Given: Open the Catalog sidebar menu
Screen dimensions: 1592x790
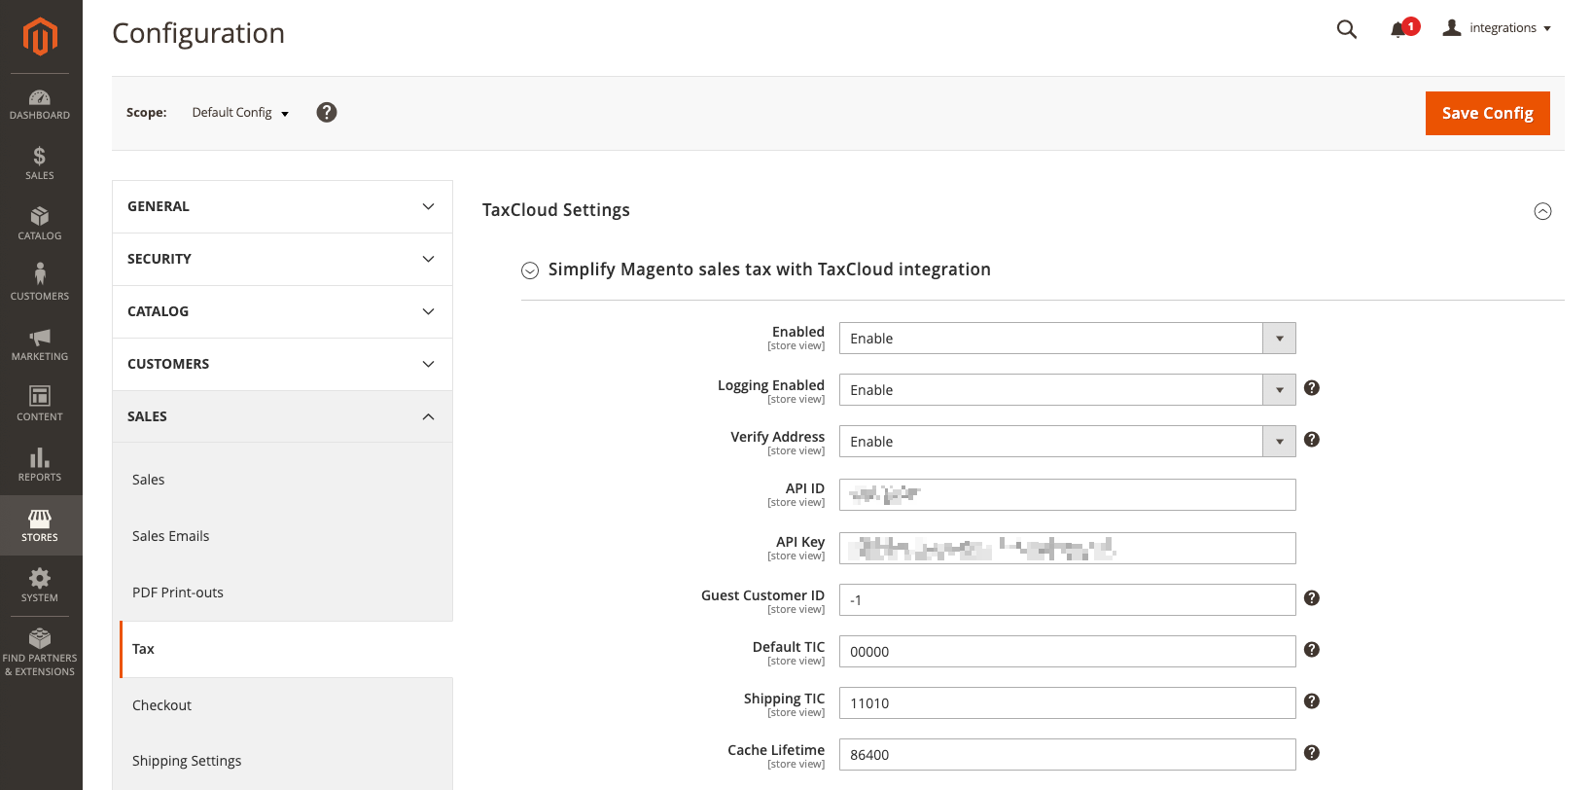Looking at the screenshot, I should [x=40, y=225].
